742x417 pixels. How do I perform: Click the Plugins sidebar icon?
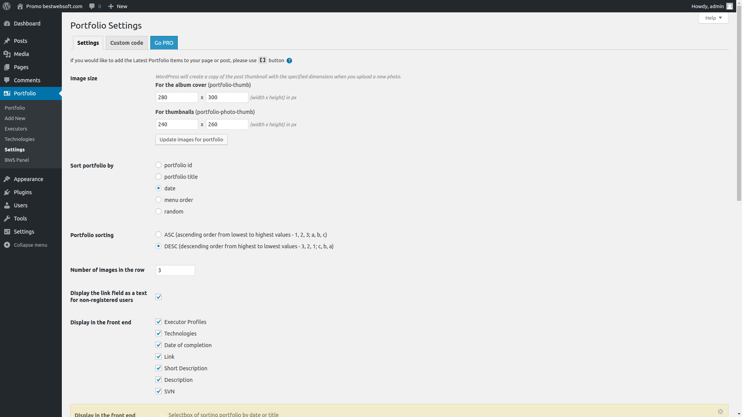[x=7, y=192]
